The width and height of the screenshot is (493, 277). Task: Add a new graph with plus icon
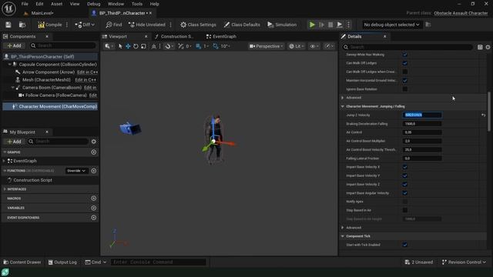[x=94, y=152]
